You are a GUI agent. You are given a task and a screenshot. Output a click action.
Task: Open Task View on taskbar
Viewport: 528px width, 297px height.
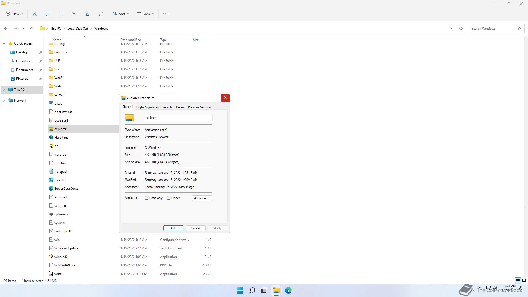click(264, 290)
